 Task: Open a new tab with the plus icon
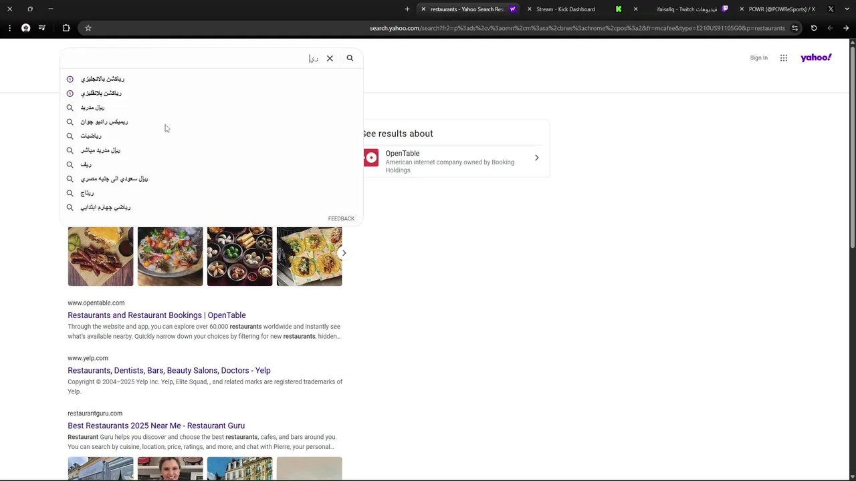pos(407,9)
